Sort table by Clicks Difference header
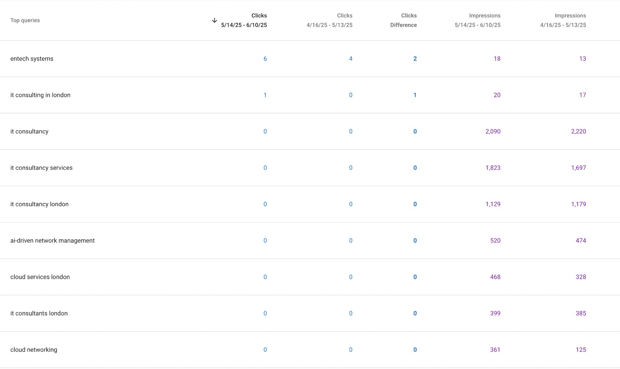The image size is (620, 369). click(x=403, y=20)
